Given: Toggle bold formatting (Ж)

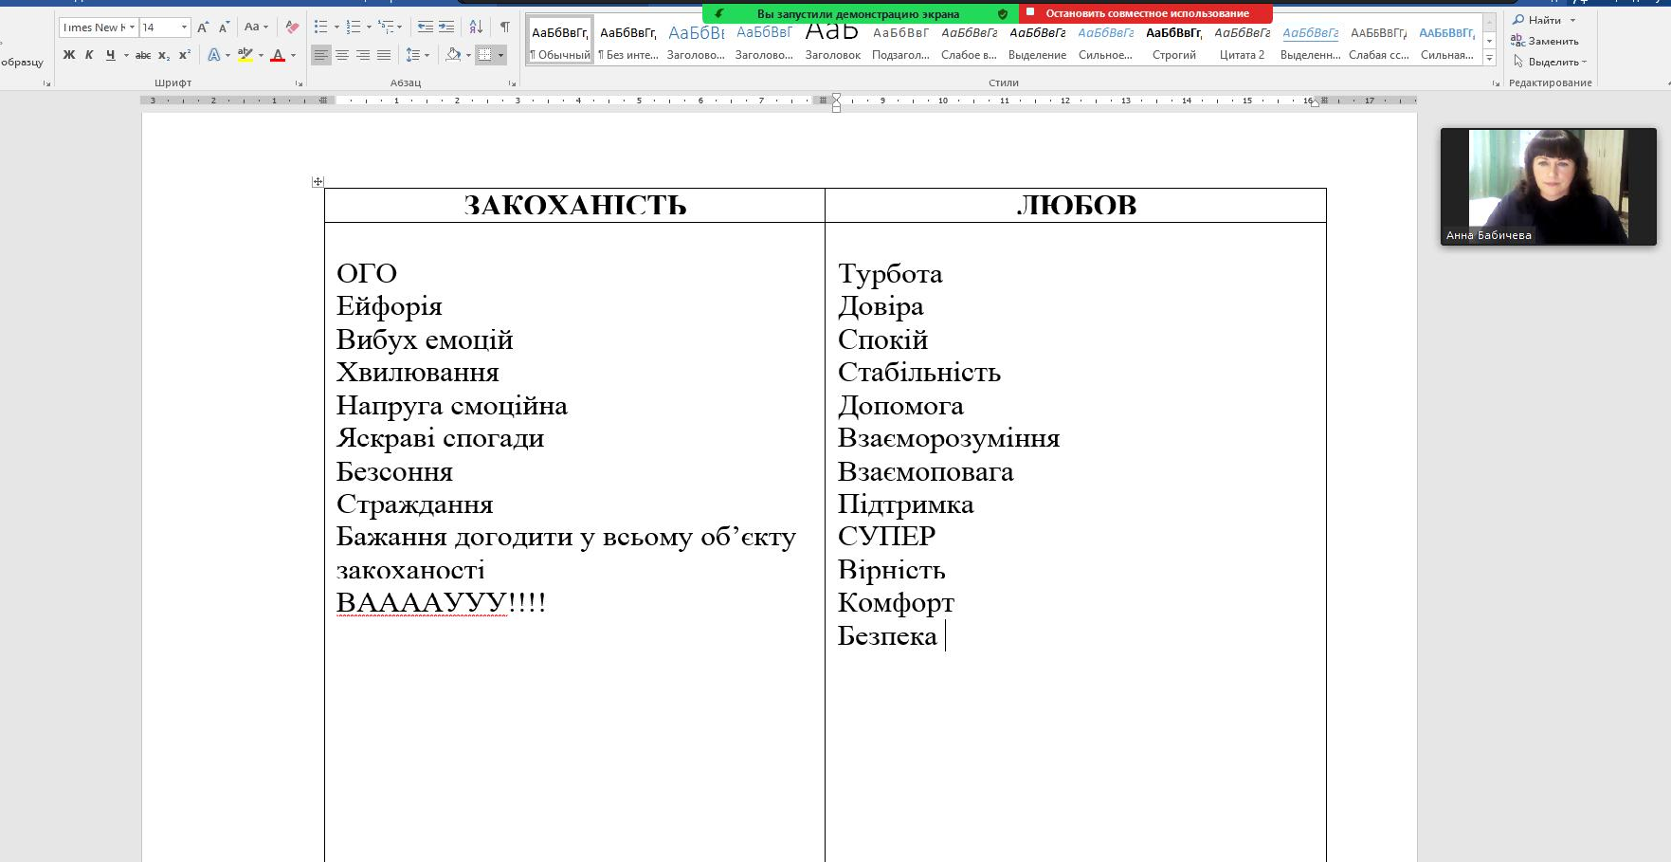Looking at the screenshot, I should 69,55.
